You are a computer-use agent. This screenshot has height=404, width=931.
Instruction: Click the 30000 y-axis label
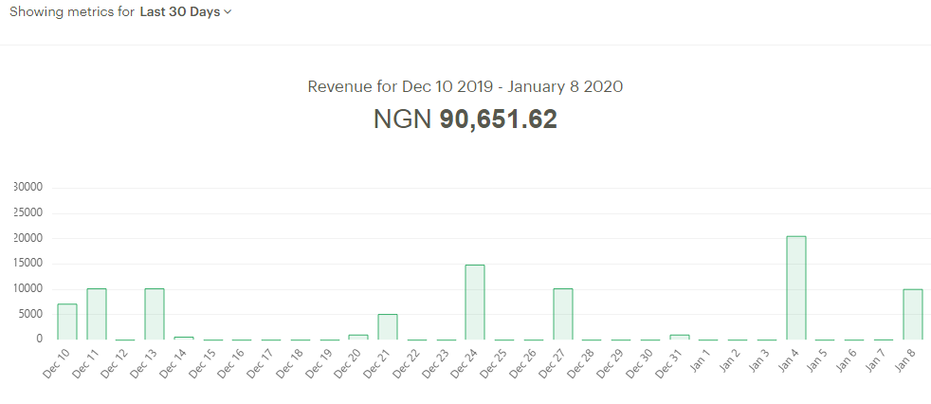[28, 187]
